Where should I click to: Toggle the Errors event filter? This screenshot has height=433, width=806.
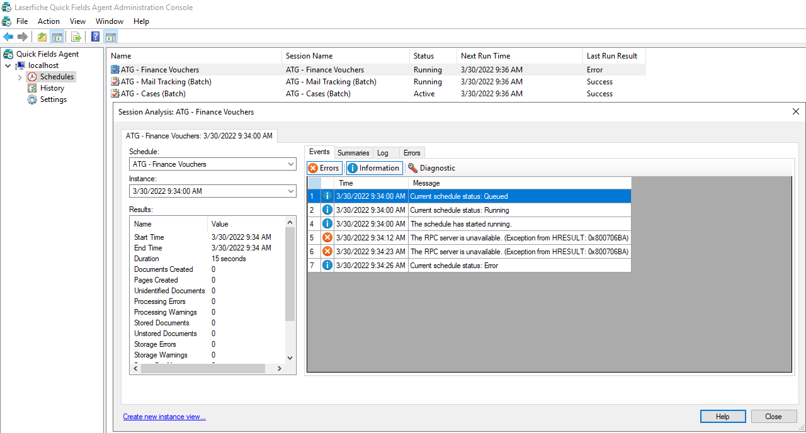point(324,168)
